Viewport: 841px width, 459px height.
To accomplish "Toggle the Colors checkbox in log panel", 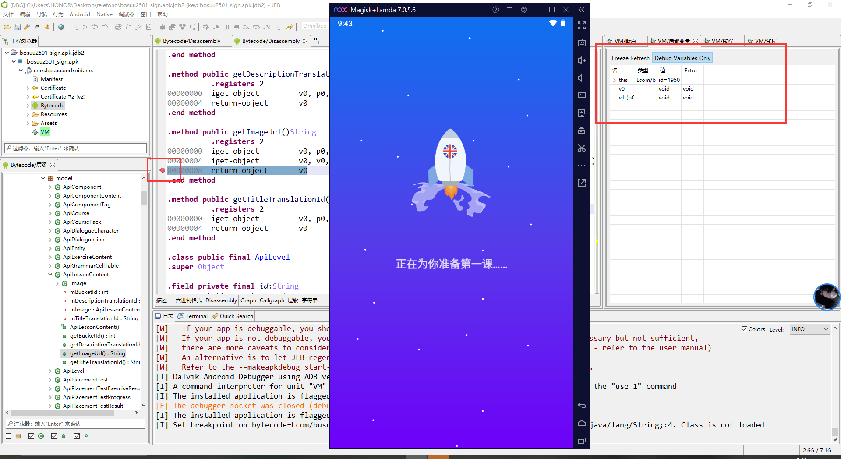I will point(744,329).
